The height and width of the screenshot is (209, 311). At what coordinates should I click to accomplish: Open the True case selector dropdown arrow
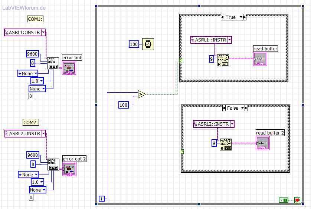tap(241, 17)
